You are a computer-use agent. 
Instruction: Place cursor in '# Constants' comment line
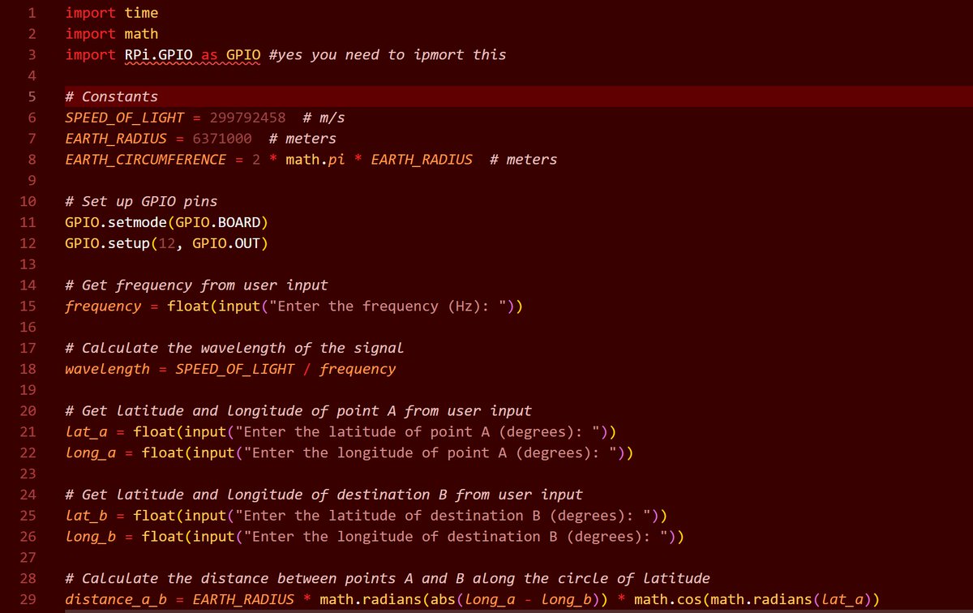click(112, 96)
